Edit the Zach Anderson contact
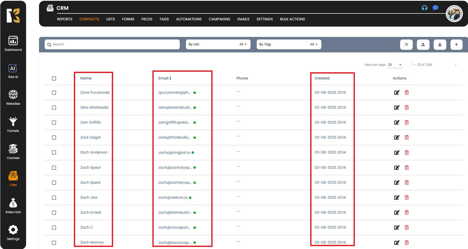This screenshot has height=249, width=468. coord(397,152)
